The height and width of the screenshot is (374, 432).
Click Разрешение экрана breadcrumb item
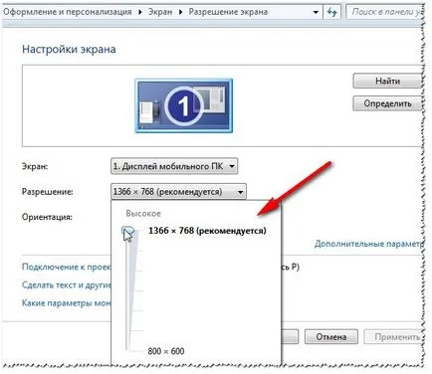click(228, 12)
